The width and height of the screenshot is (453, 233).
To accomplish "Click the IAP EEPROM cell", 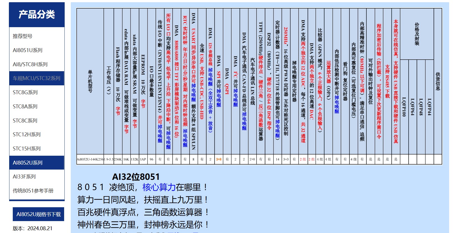I will (143, 159).
